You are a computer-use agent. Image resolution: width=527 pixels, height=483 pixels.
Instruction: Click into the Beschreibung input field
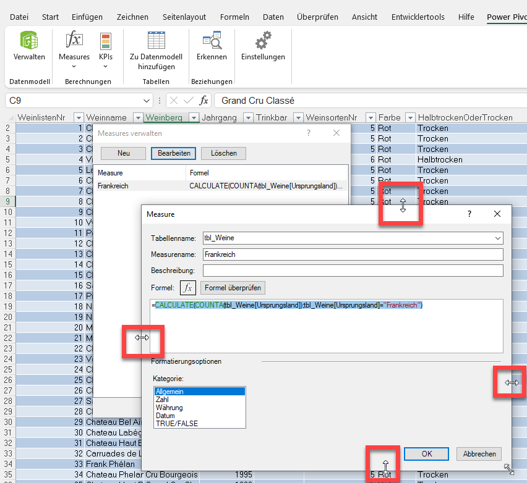point(353,271)
